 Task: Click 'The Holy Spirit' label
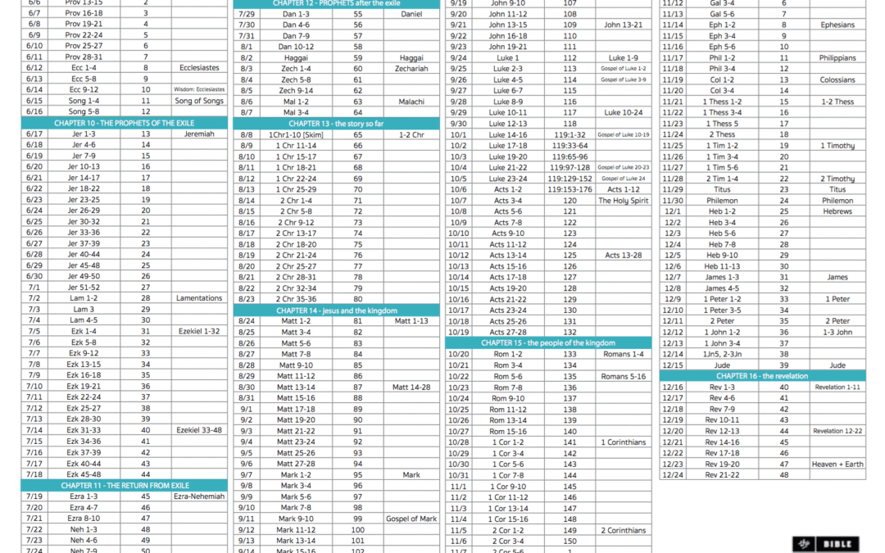[623, 201]
